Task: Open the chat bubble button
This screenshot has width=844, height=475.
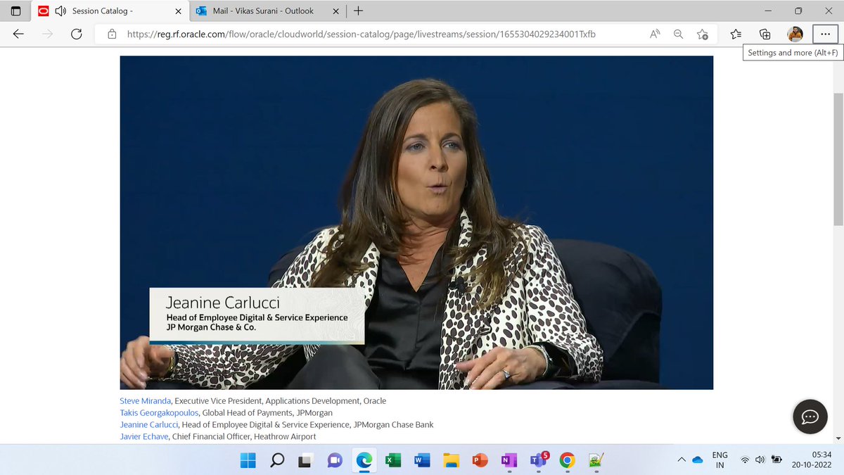Action: click(x=810, y=417)
